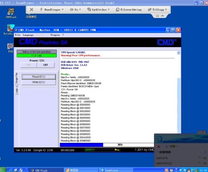Click 'Ver. 3.2.0.98' version text
Image resolution: width=208 pixels, height=172 pixels.
23,150
